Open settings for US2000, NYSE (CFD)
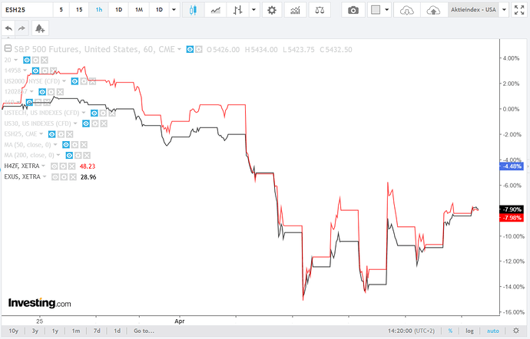 84,81
